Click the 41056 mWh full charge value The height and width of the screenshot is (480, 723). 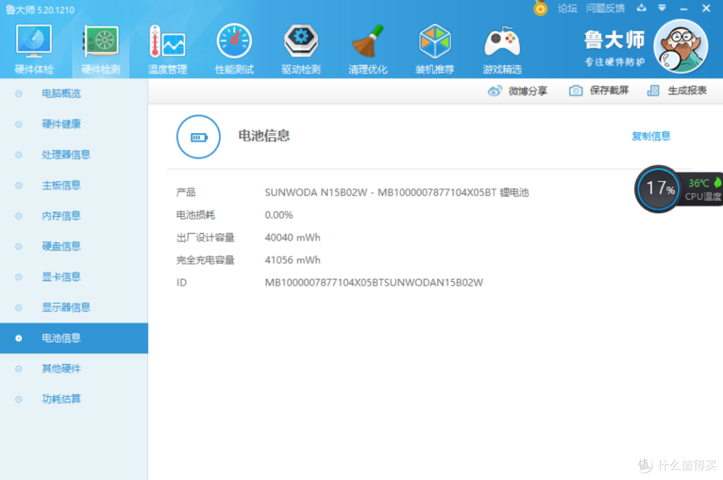coord(293,260)
